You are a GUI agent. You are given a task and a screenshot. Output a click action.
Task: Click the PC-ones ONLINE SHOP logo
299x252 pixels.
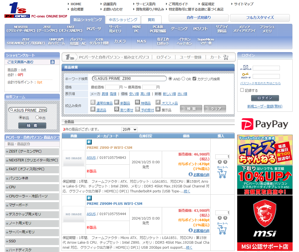click(x=35, y=10)
